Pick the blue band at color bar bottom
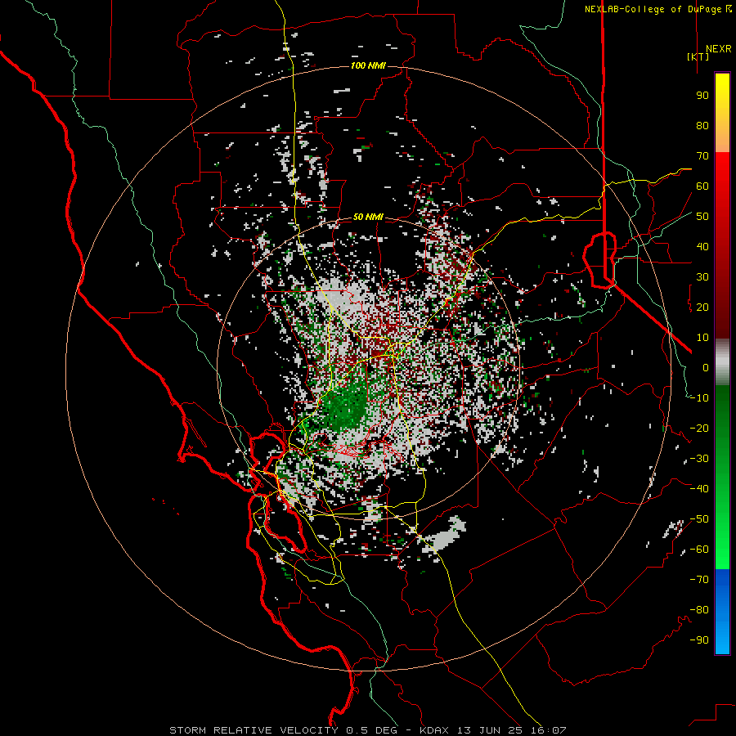 pos(722,612)
